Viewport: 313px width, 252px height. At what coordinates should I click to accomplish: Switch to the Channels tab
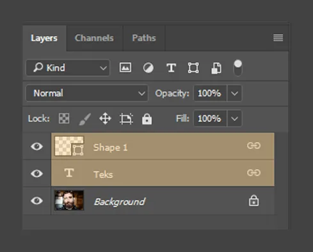click(94, 38)
